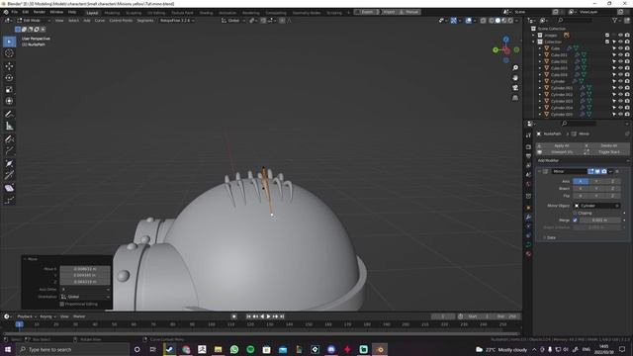633x356 pixels.
Task: Hide the Cube object in outliner
Action: [620, 48]
